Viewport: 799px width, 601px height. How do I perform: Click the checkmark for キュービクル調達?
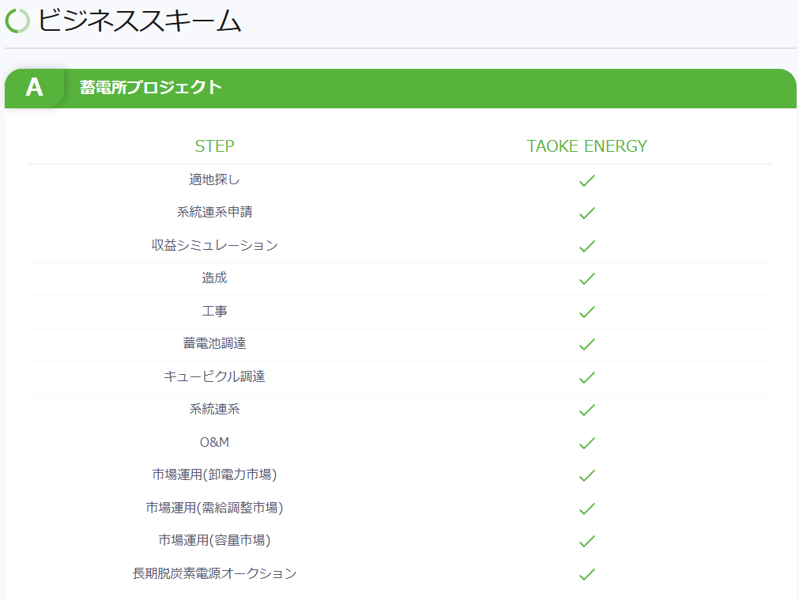pyautogui.click(x=586, y=378)
